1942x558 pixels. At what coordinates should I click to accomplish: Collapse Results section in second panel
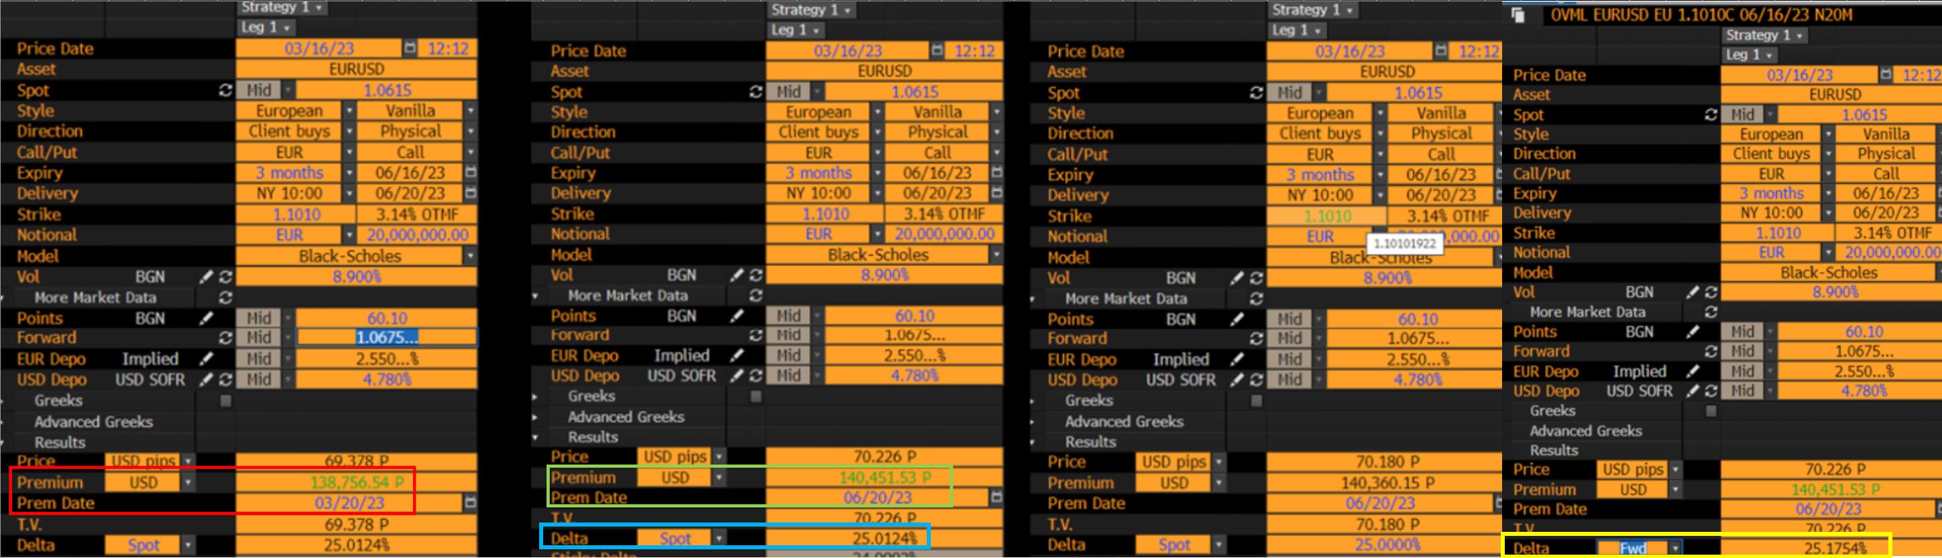coord(535,437)
